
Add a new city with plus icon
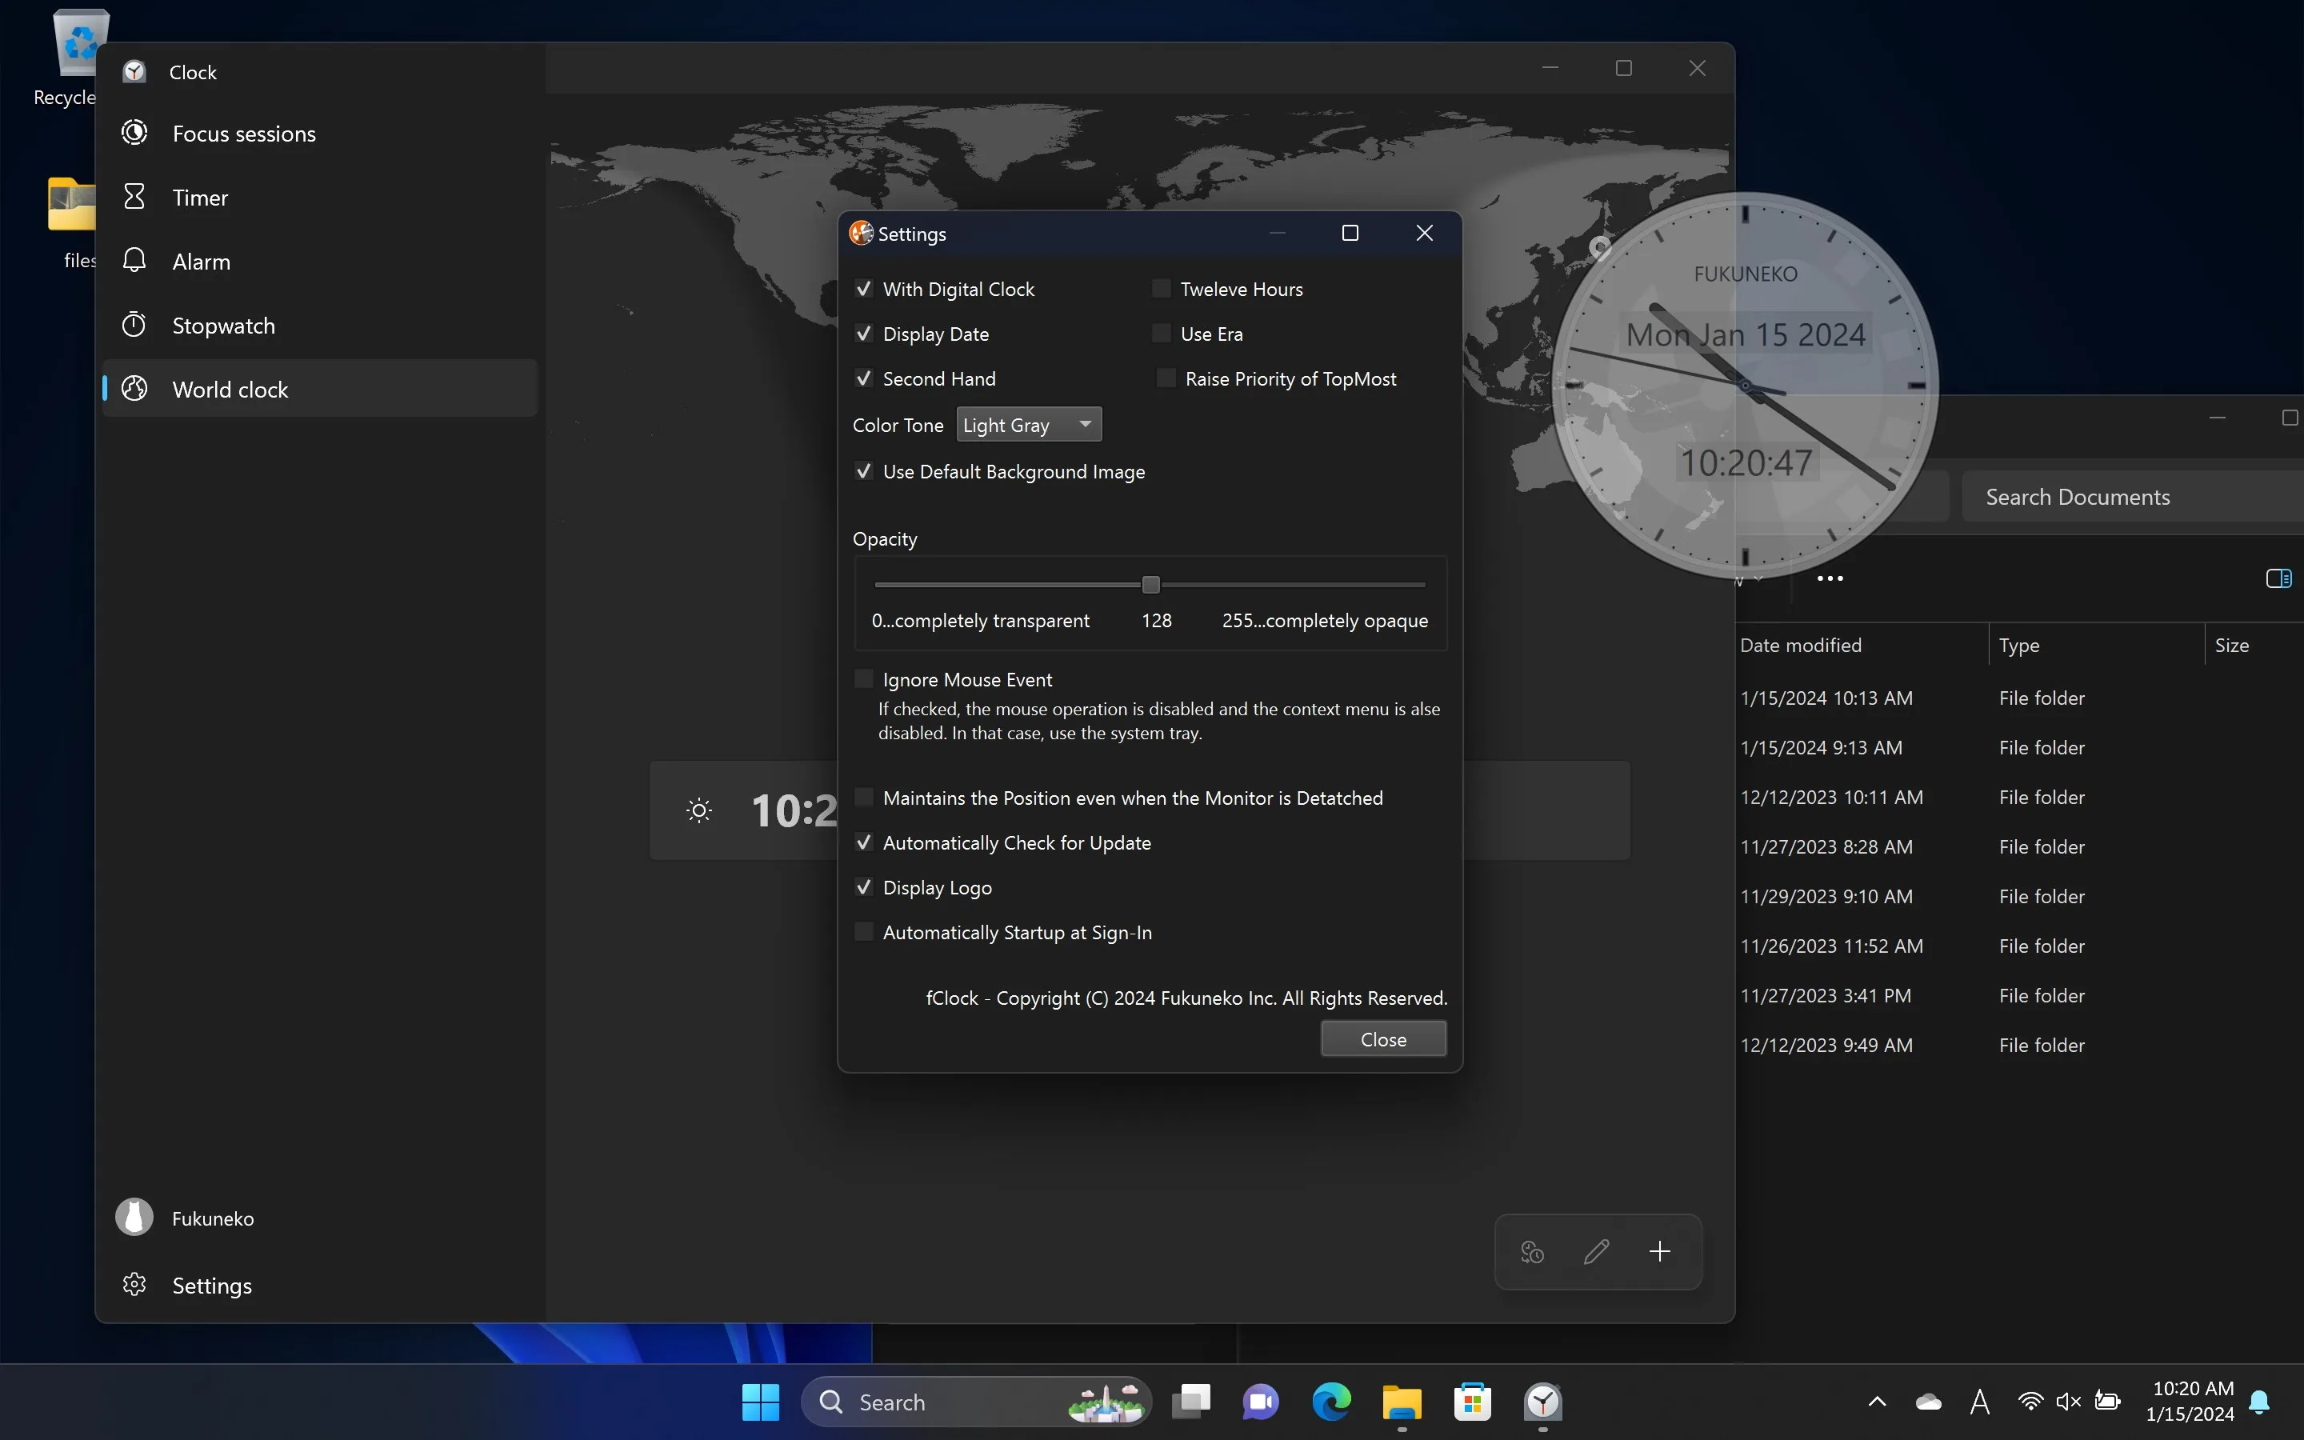tap(1659, 1251)
